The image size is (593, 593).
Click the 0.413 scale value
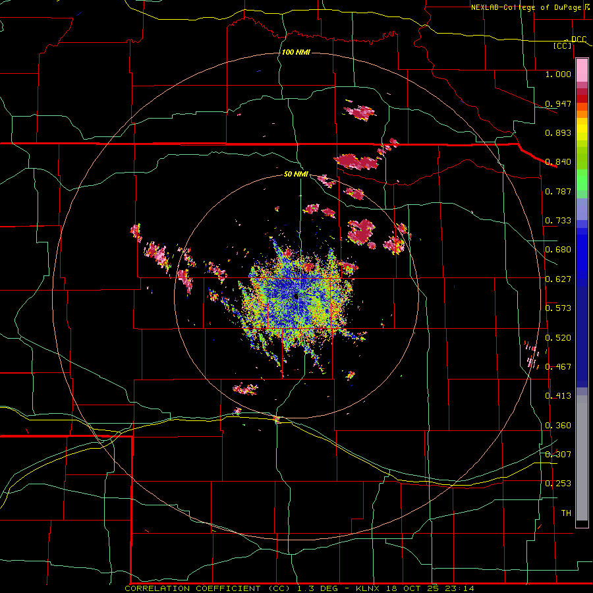(x=558, y=396)
